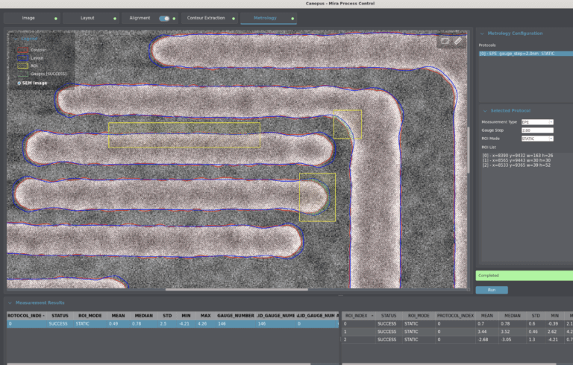
Task: Sort by PROTOCOL_INDEX column header
Action: point(26,316)
